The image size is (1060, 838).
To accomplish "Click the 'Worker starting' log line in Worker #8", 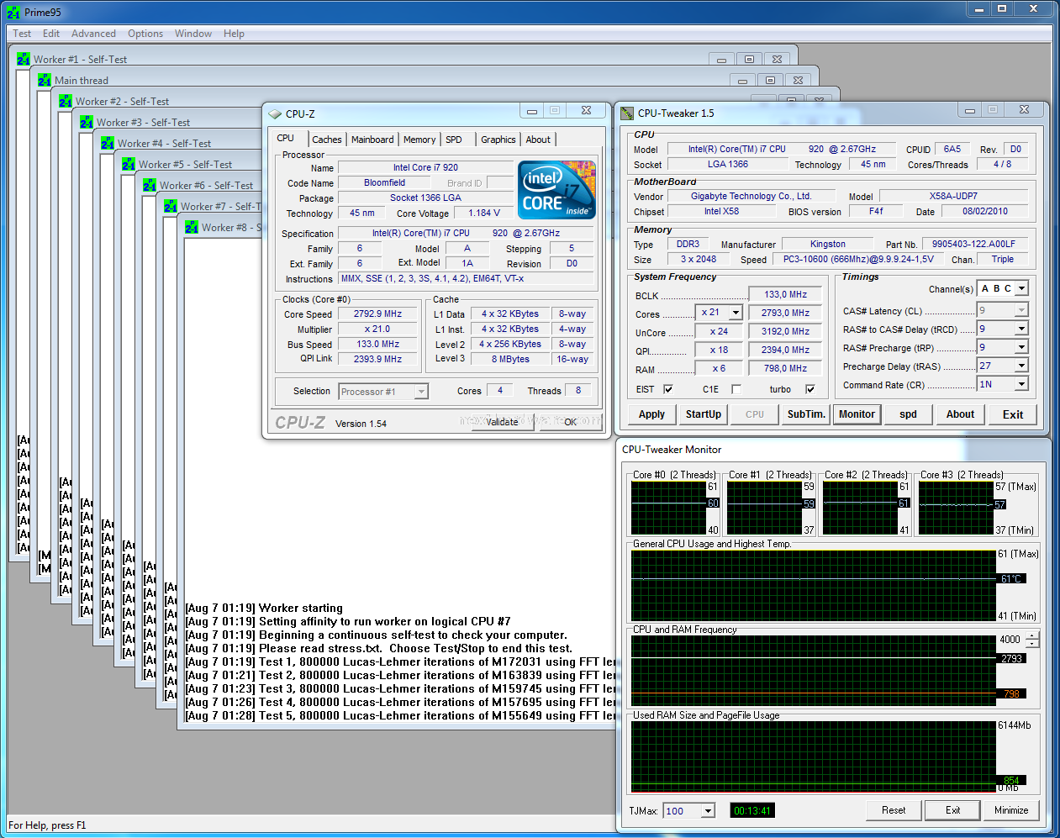I will point(264,608).
